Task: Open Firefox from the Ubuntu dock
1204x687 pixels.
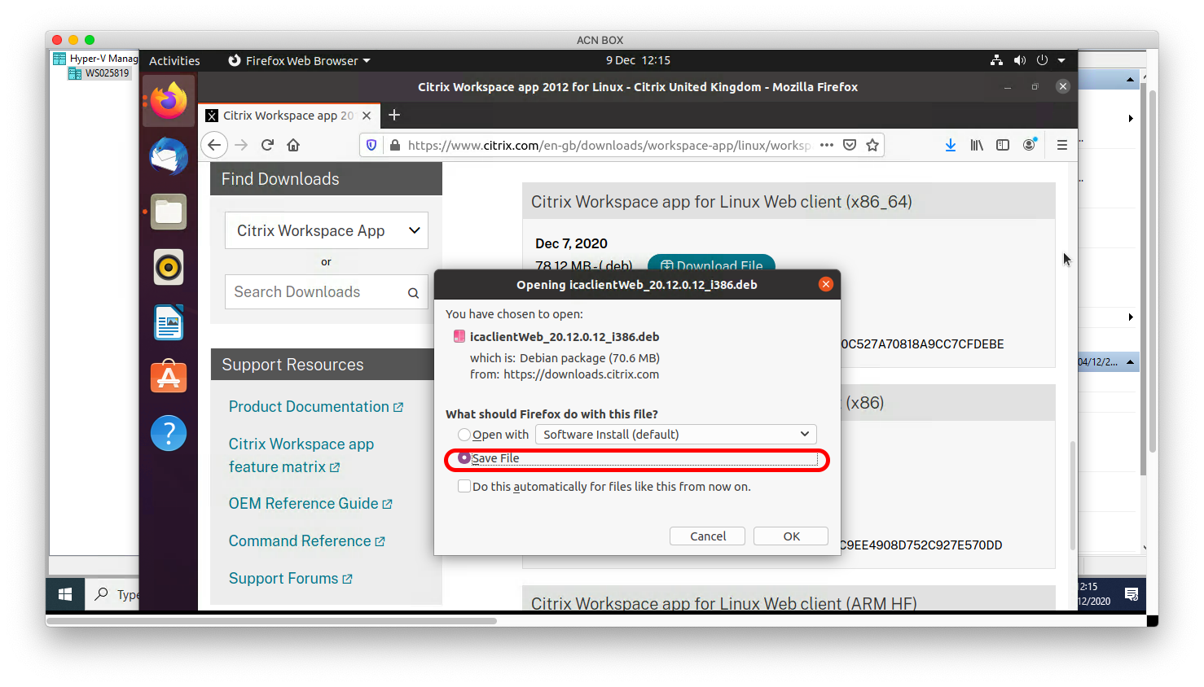Action: coord(169,101)
